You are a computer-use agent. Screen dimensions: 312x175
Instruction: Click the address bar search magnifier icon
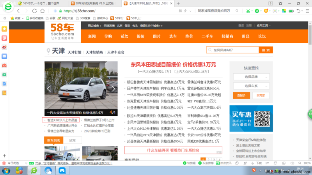pos(237,11)
